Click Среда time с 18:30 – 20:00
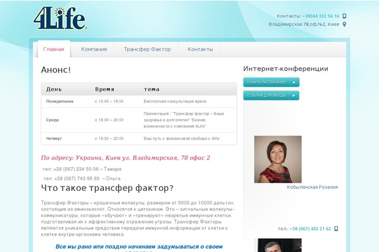 tap(109, 120)
